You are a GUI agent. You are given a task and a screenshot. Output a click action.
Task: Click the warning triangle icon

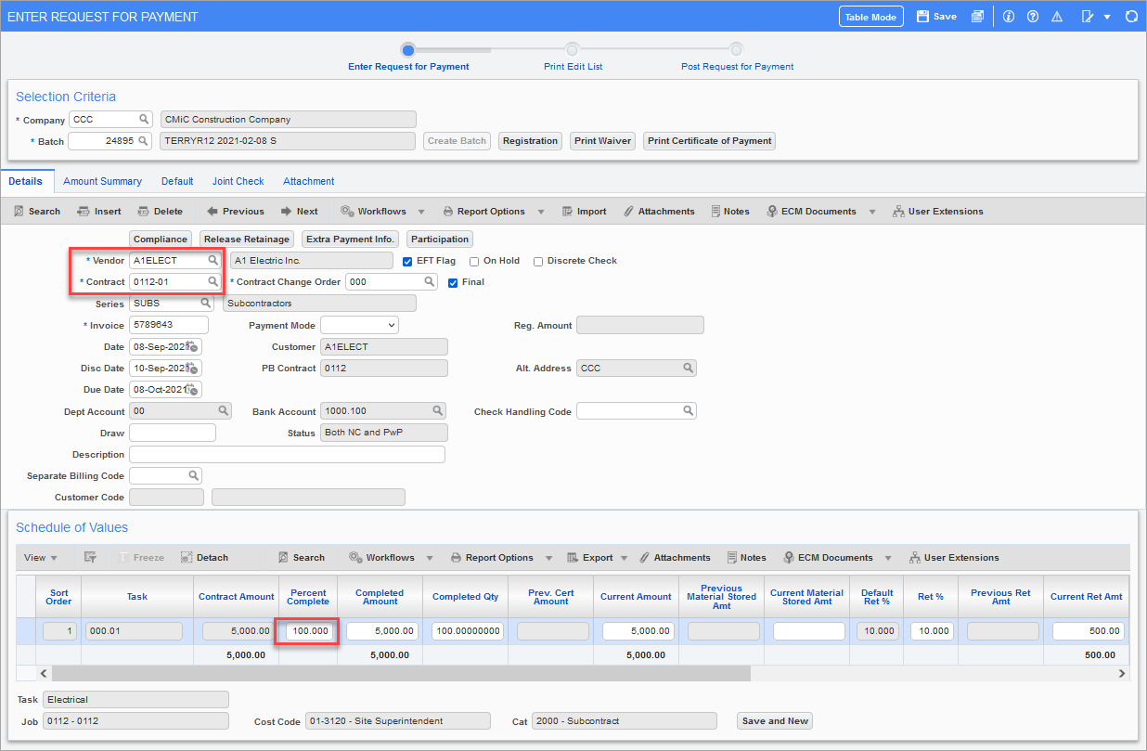pos(1057,17)
